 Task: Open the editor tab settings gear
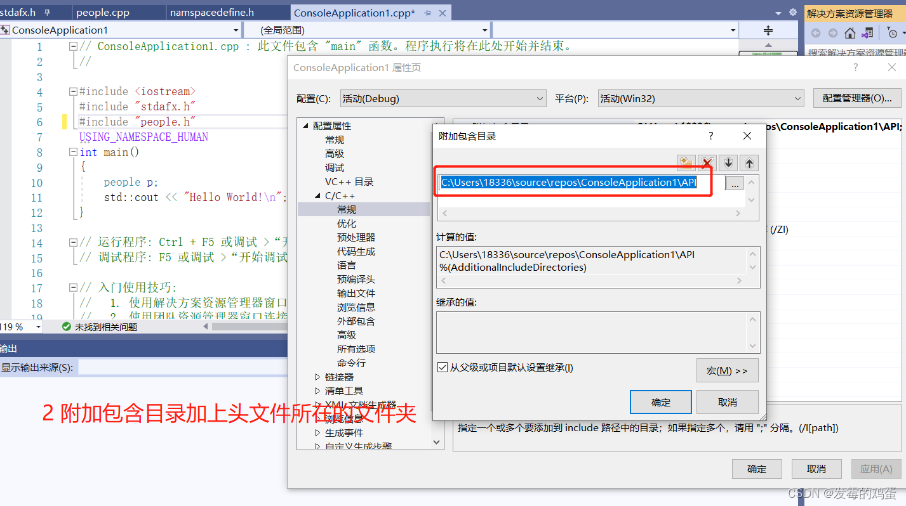point(793,12)
